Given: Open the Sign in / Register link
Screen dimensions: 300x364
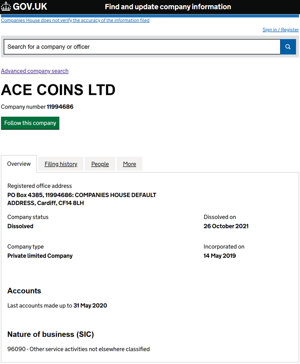Looking at the screenshot, I should click(x=280, y=30).
